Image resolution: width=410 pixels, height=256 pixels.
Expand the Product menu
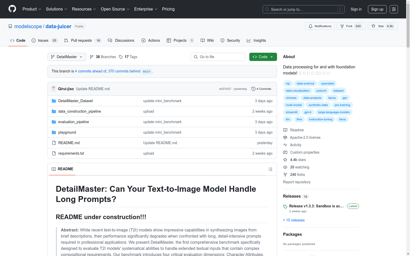pos(32,9)
